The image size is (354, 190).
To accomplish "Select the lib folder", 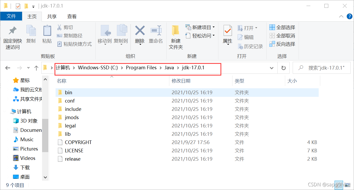I will click(x=187, y=134).
